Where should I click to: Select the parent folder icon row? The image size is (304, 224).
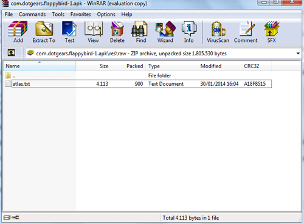coord(8,75)
